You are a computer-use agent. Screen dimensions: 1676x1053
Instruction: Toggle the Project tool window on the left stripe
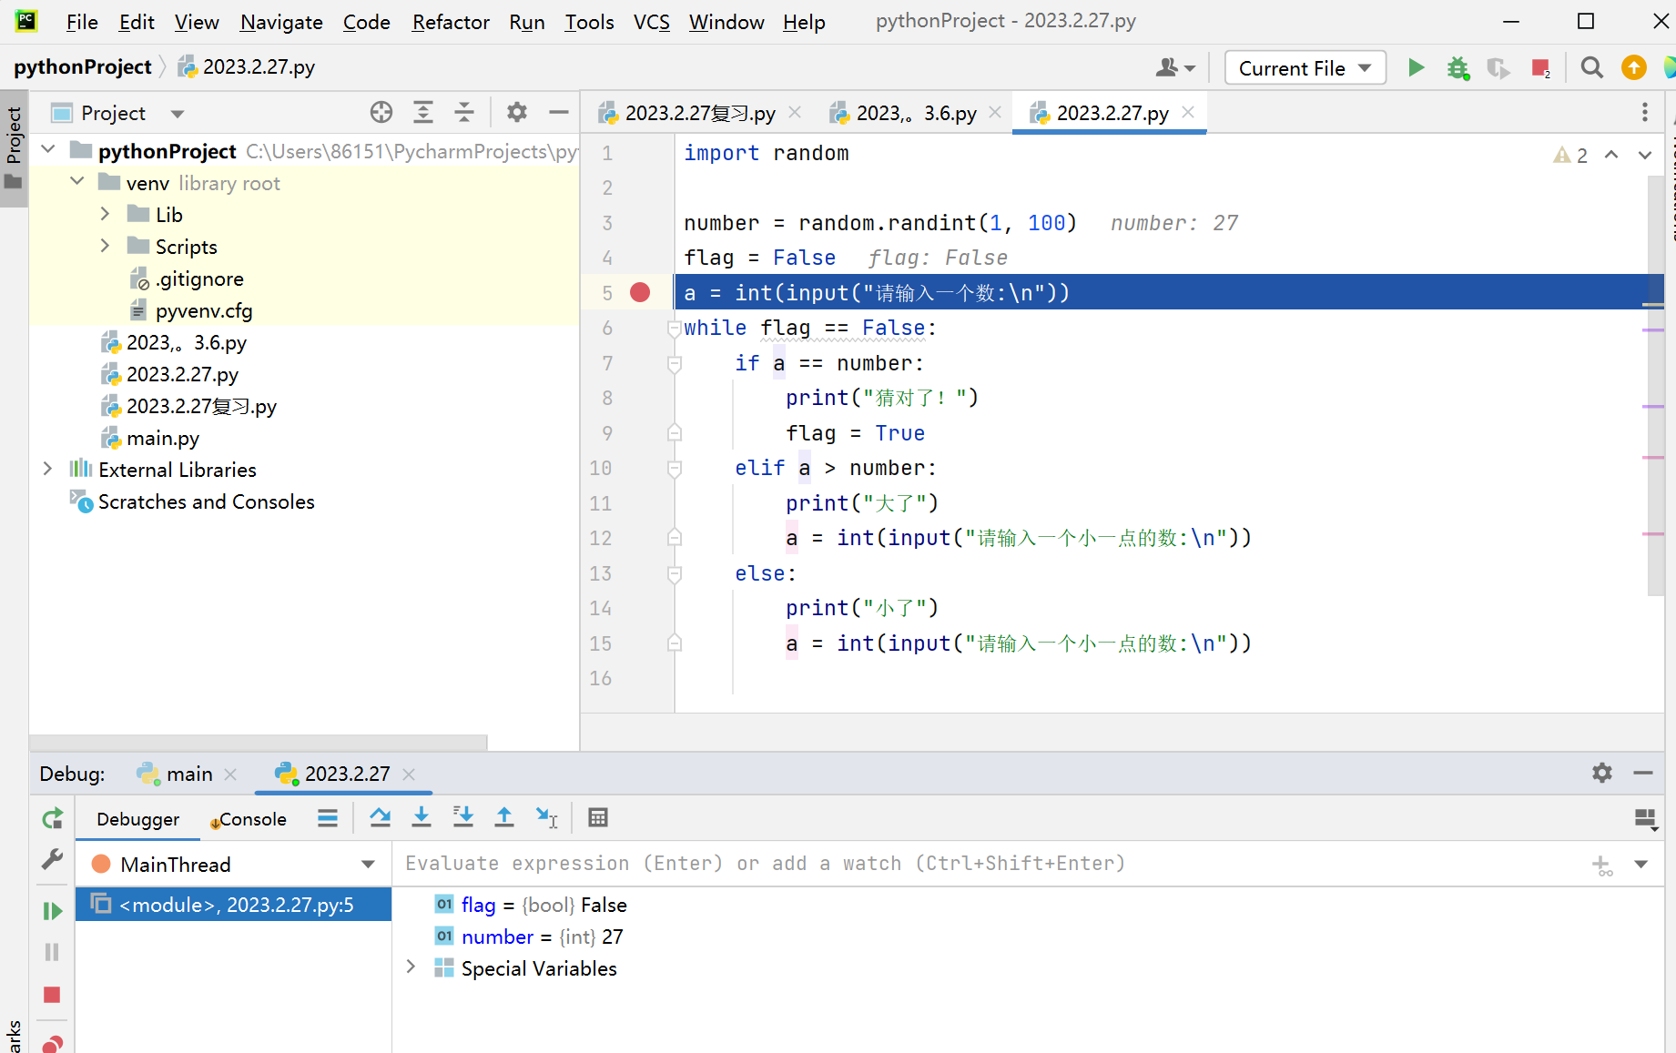(14, 146)
